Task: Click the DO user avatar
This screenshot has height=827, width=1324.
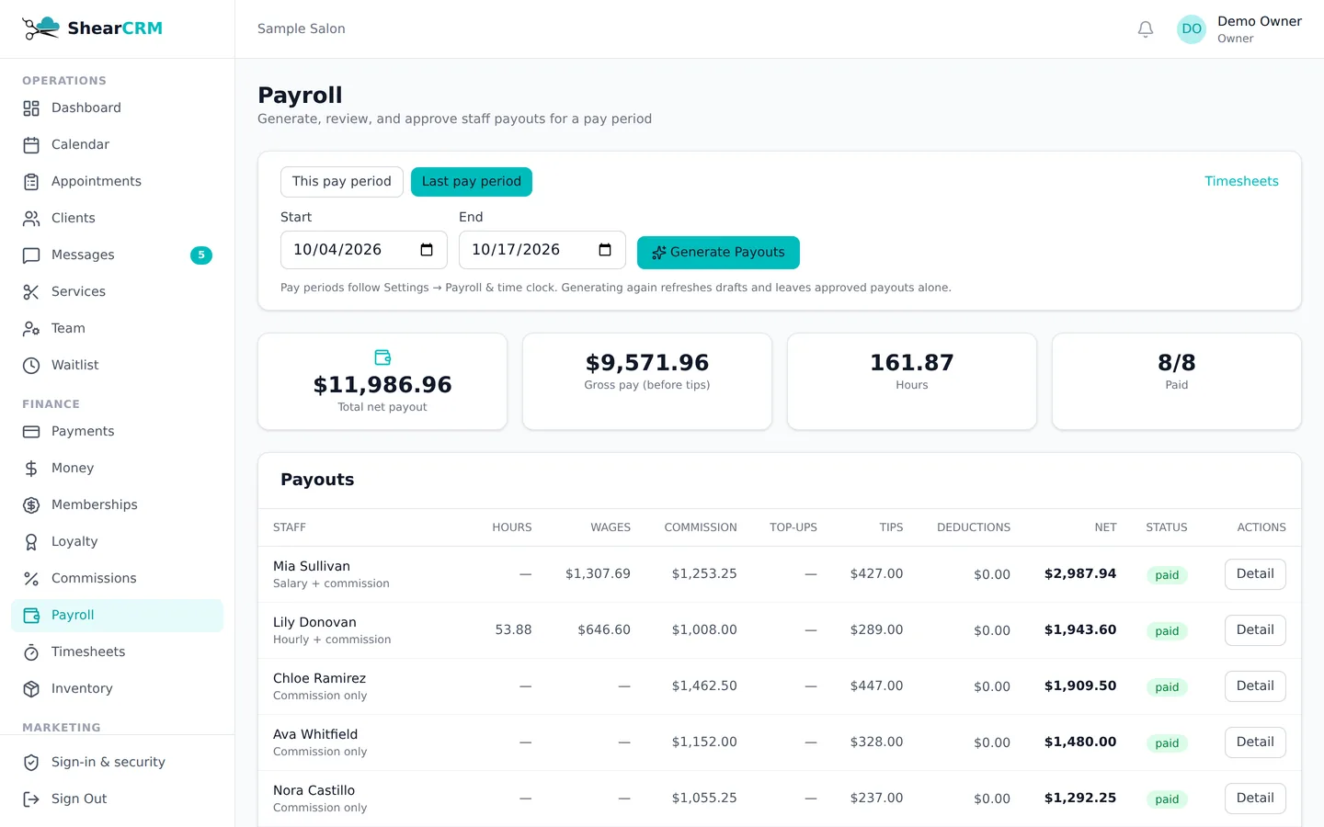Action: [1192, 29]
